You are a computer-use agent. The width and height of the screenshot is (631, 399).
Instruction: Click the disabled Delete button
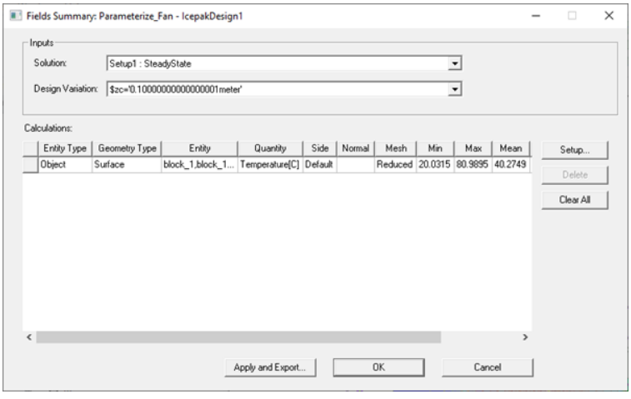[574, 175]
